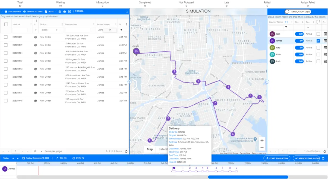Click the print icon in orders toolbar
Image resolution: width=328 pixels, height=179 pixels.
(65, 11)
